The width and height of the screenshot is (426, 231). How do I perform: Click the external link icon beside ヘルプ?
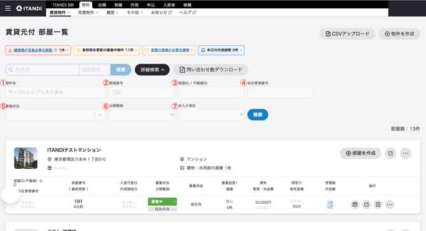pos(195,13)
